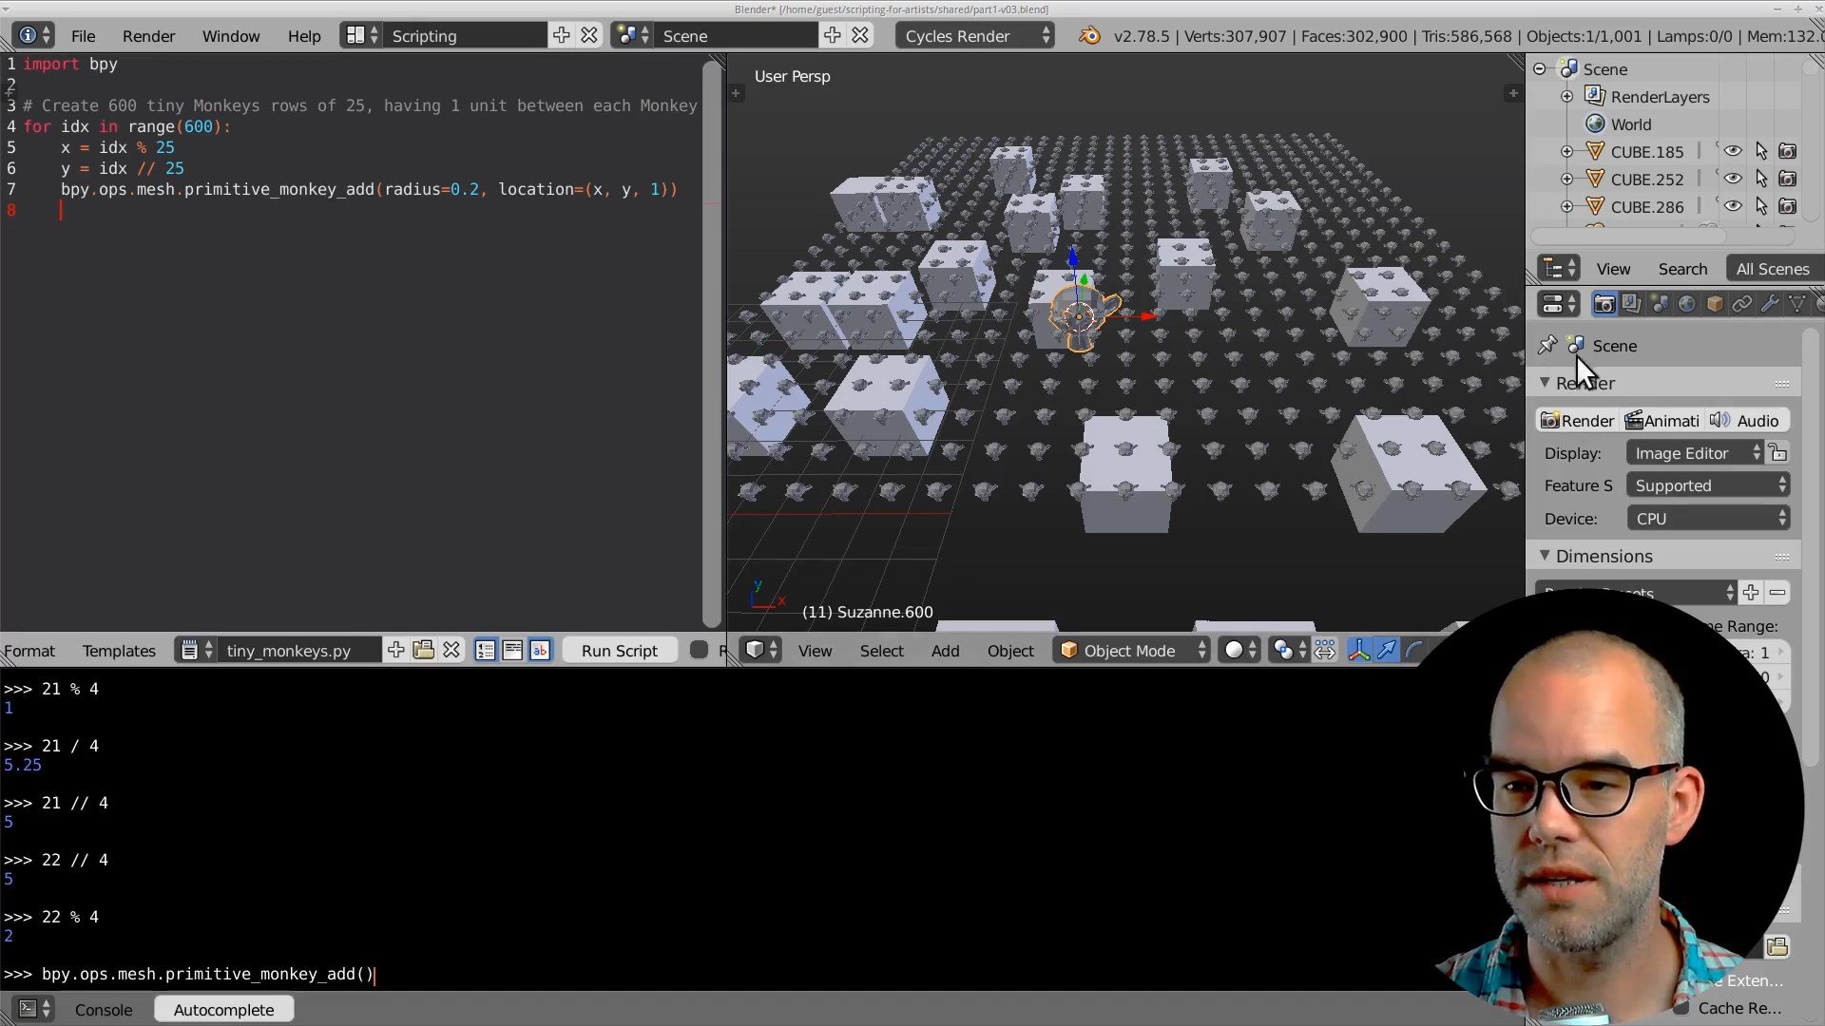Disable rendering for CUBE.286 via camera icon
The width and height of the screenshot is (1825, 1026).
click(x=1787, y=206)
